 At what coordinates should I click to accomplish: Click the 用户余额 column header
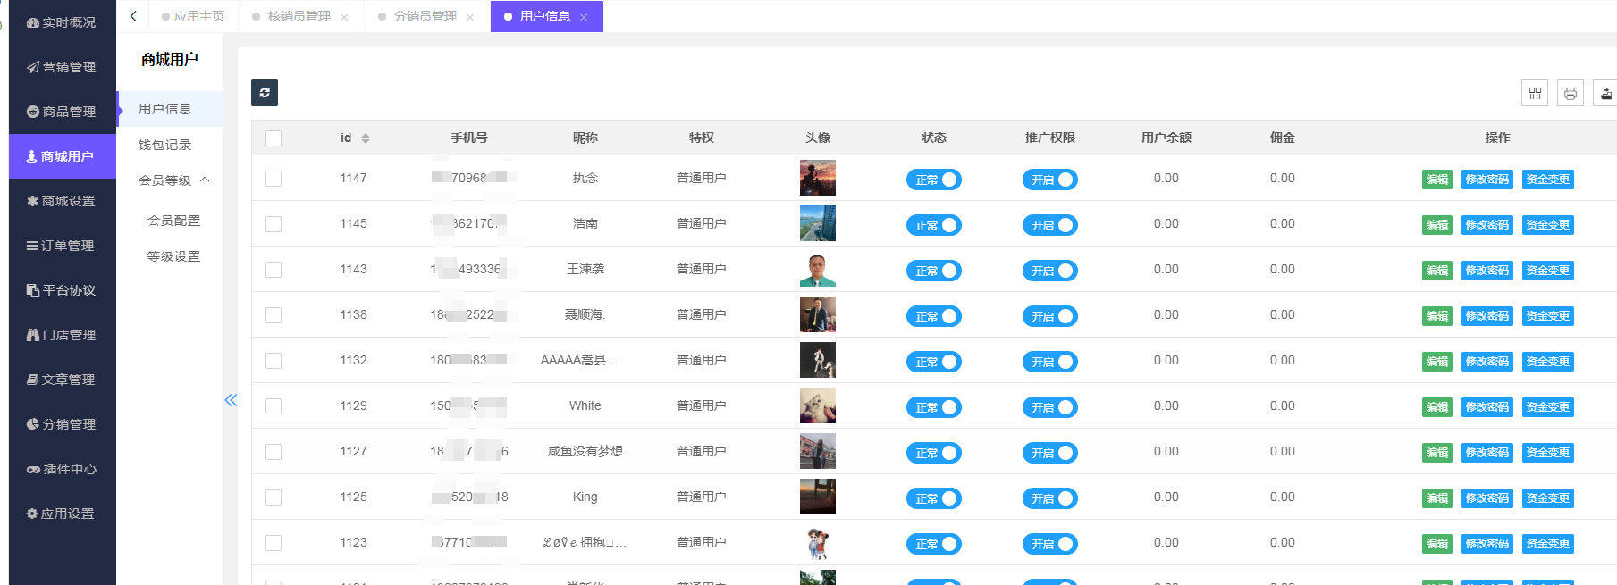(1166, 138)
